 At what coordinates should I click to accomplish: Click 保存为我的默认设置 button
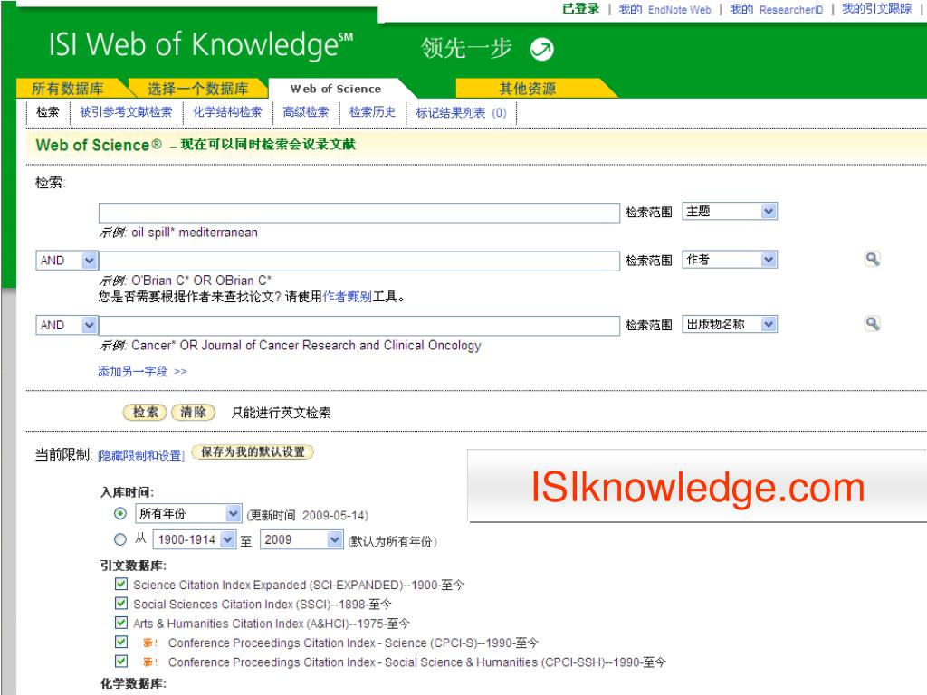[x=253, y=452]
